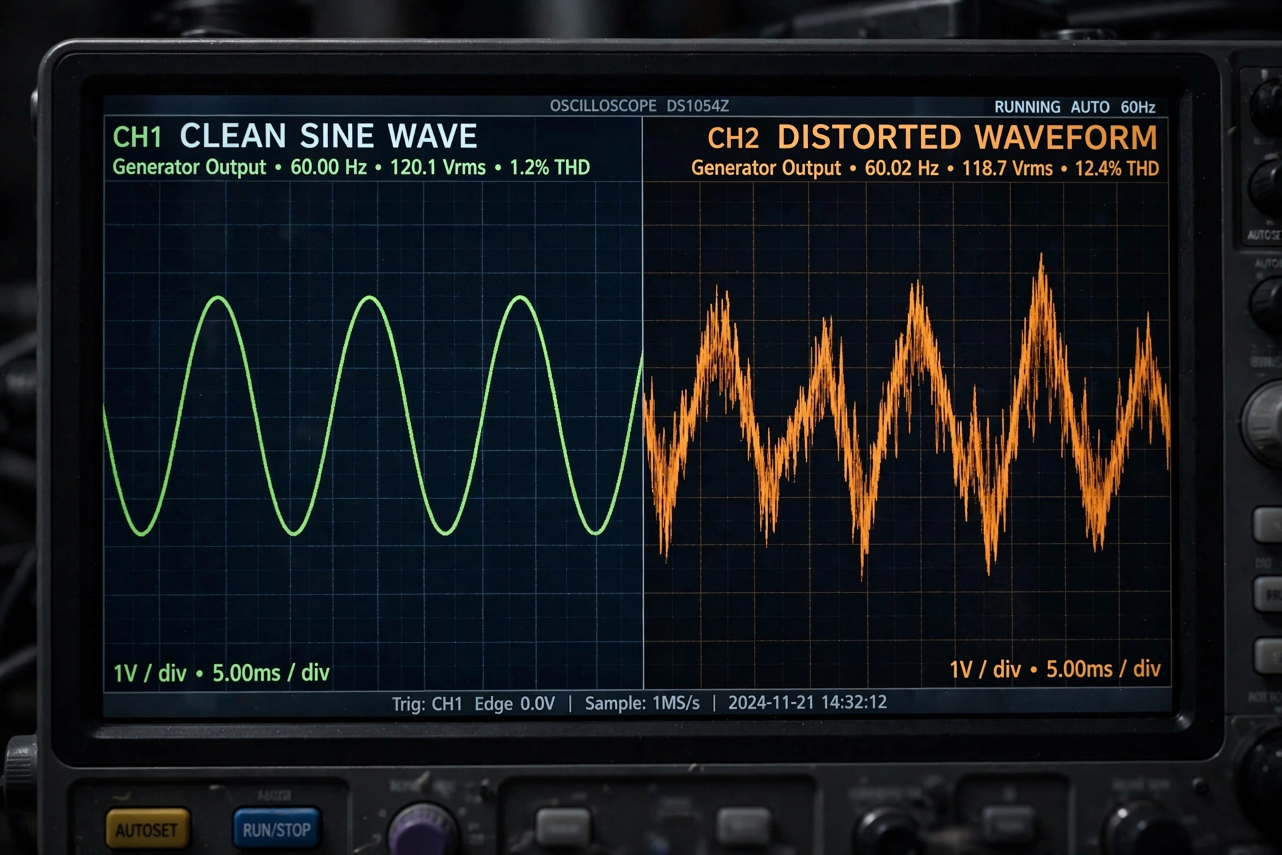Click the CLEAN SINE WAVE title
Image resolution: width=1282 pixels, height=855 pixels.
328,136
